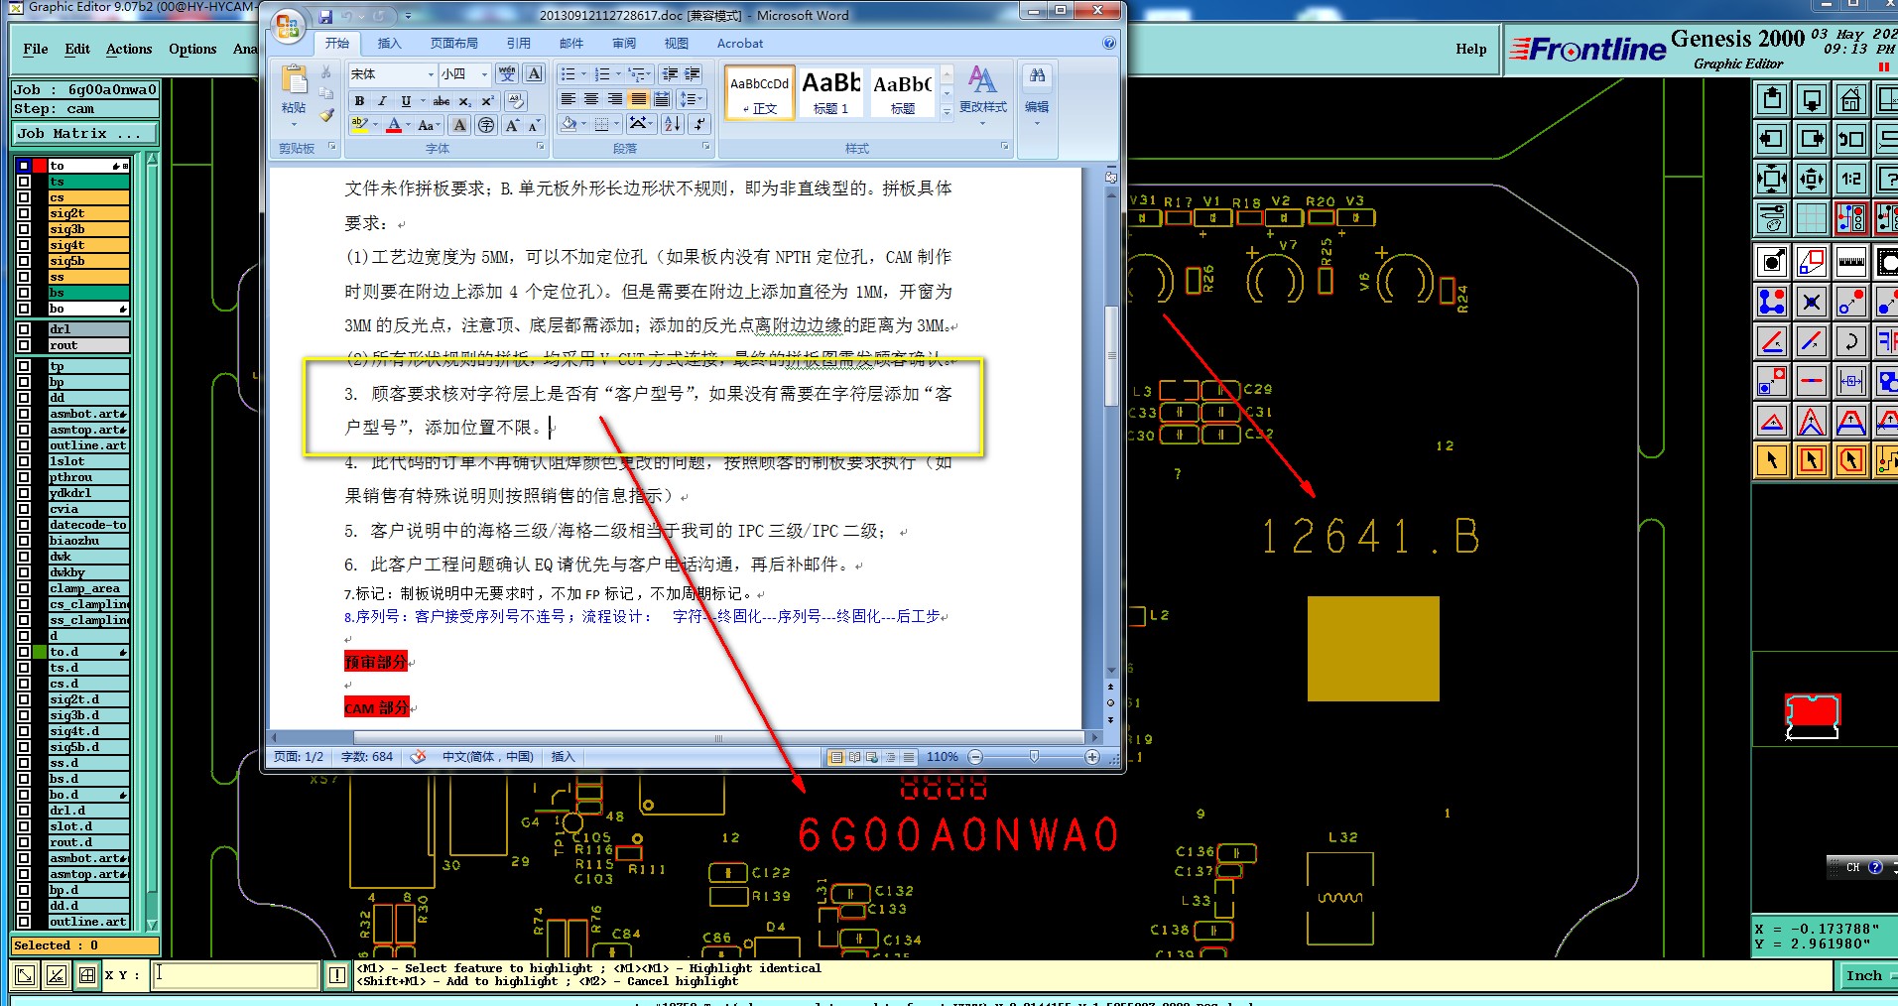Apply superscript formatting in Word
This screenshot has height=1006, width=1898.
pyautogui.click(x=487, y=101)
